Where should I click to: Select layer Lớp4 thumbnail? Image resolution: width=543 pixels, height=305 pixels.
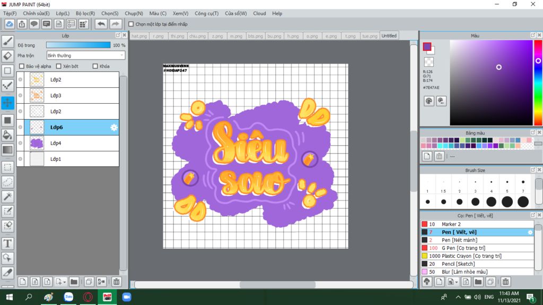pos(37,143)
